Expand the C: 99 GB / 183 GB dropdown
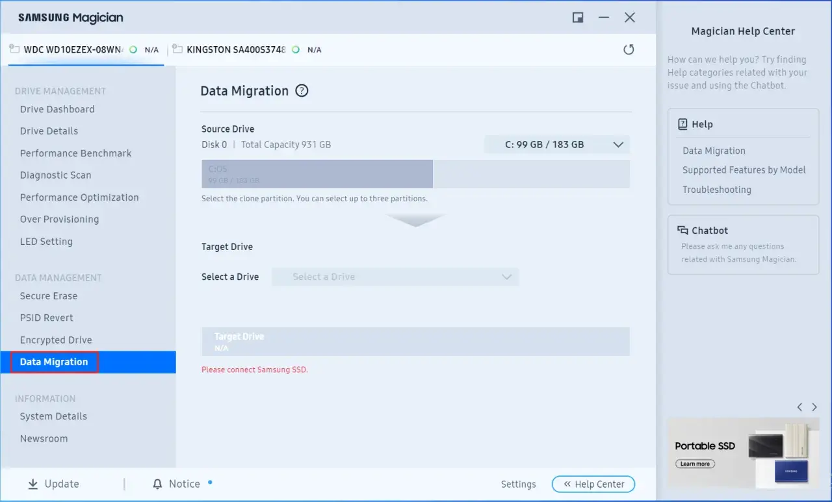832x502 pixels. point(557,145)
